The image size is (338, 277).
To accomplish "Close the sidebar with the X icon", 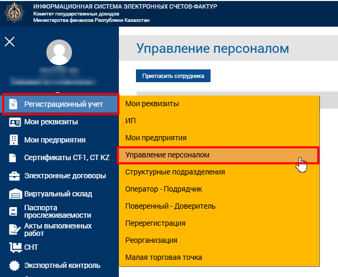I will (10, 42).
